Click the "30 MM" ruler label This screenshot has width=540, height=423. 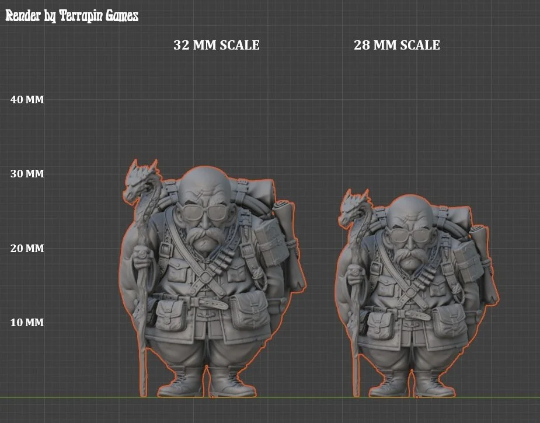(x=27, y=174)
